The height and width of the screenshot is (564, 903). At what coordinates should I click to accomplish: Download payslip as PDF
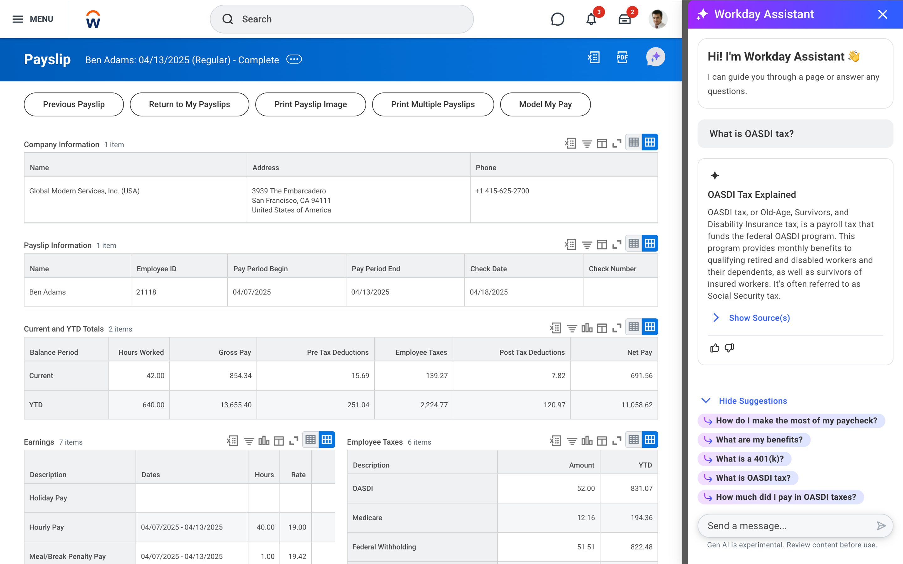click(x=622, y=57)
